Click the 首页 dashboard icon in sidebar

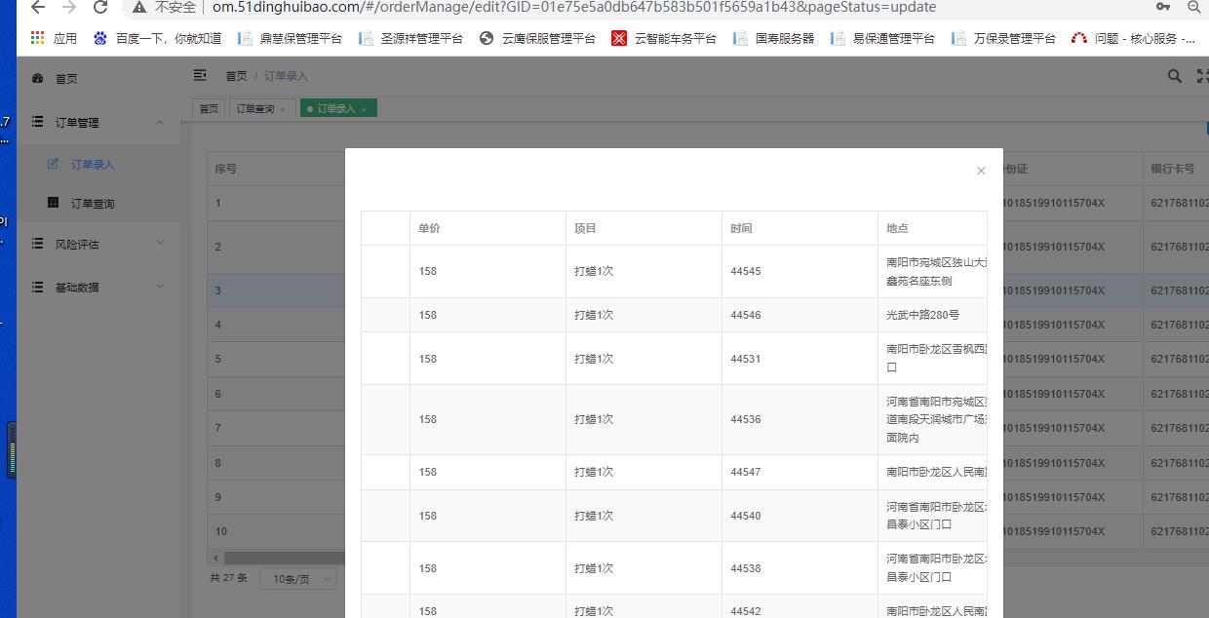38,79
